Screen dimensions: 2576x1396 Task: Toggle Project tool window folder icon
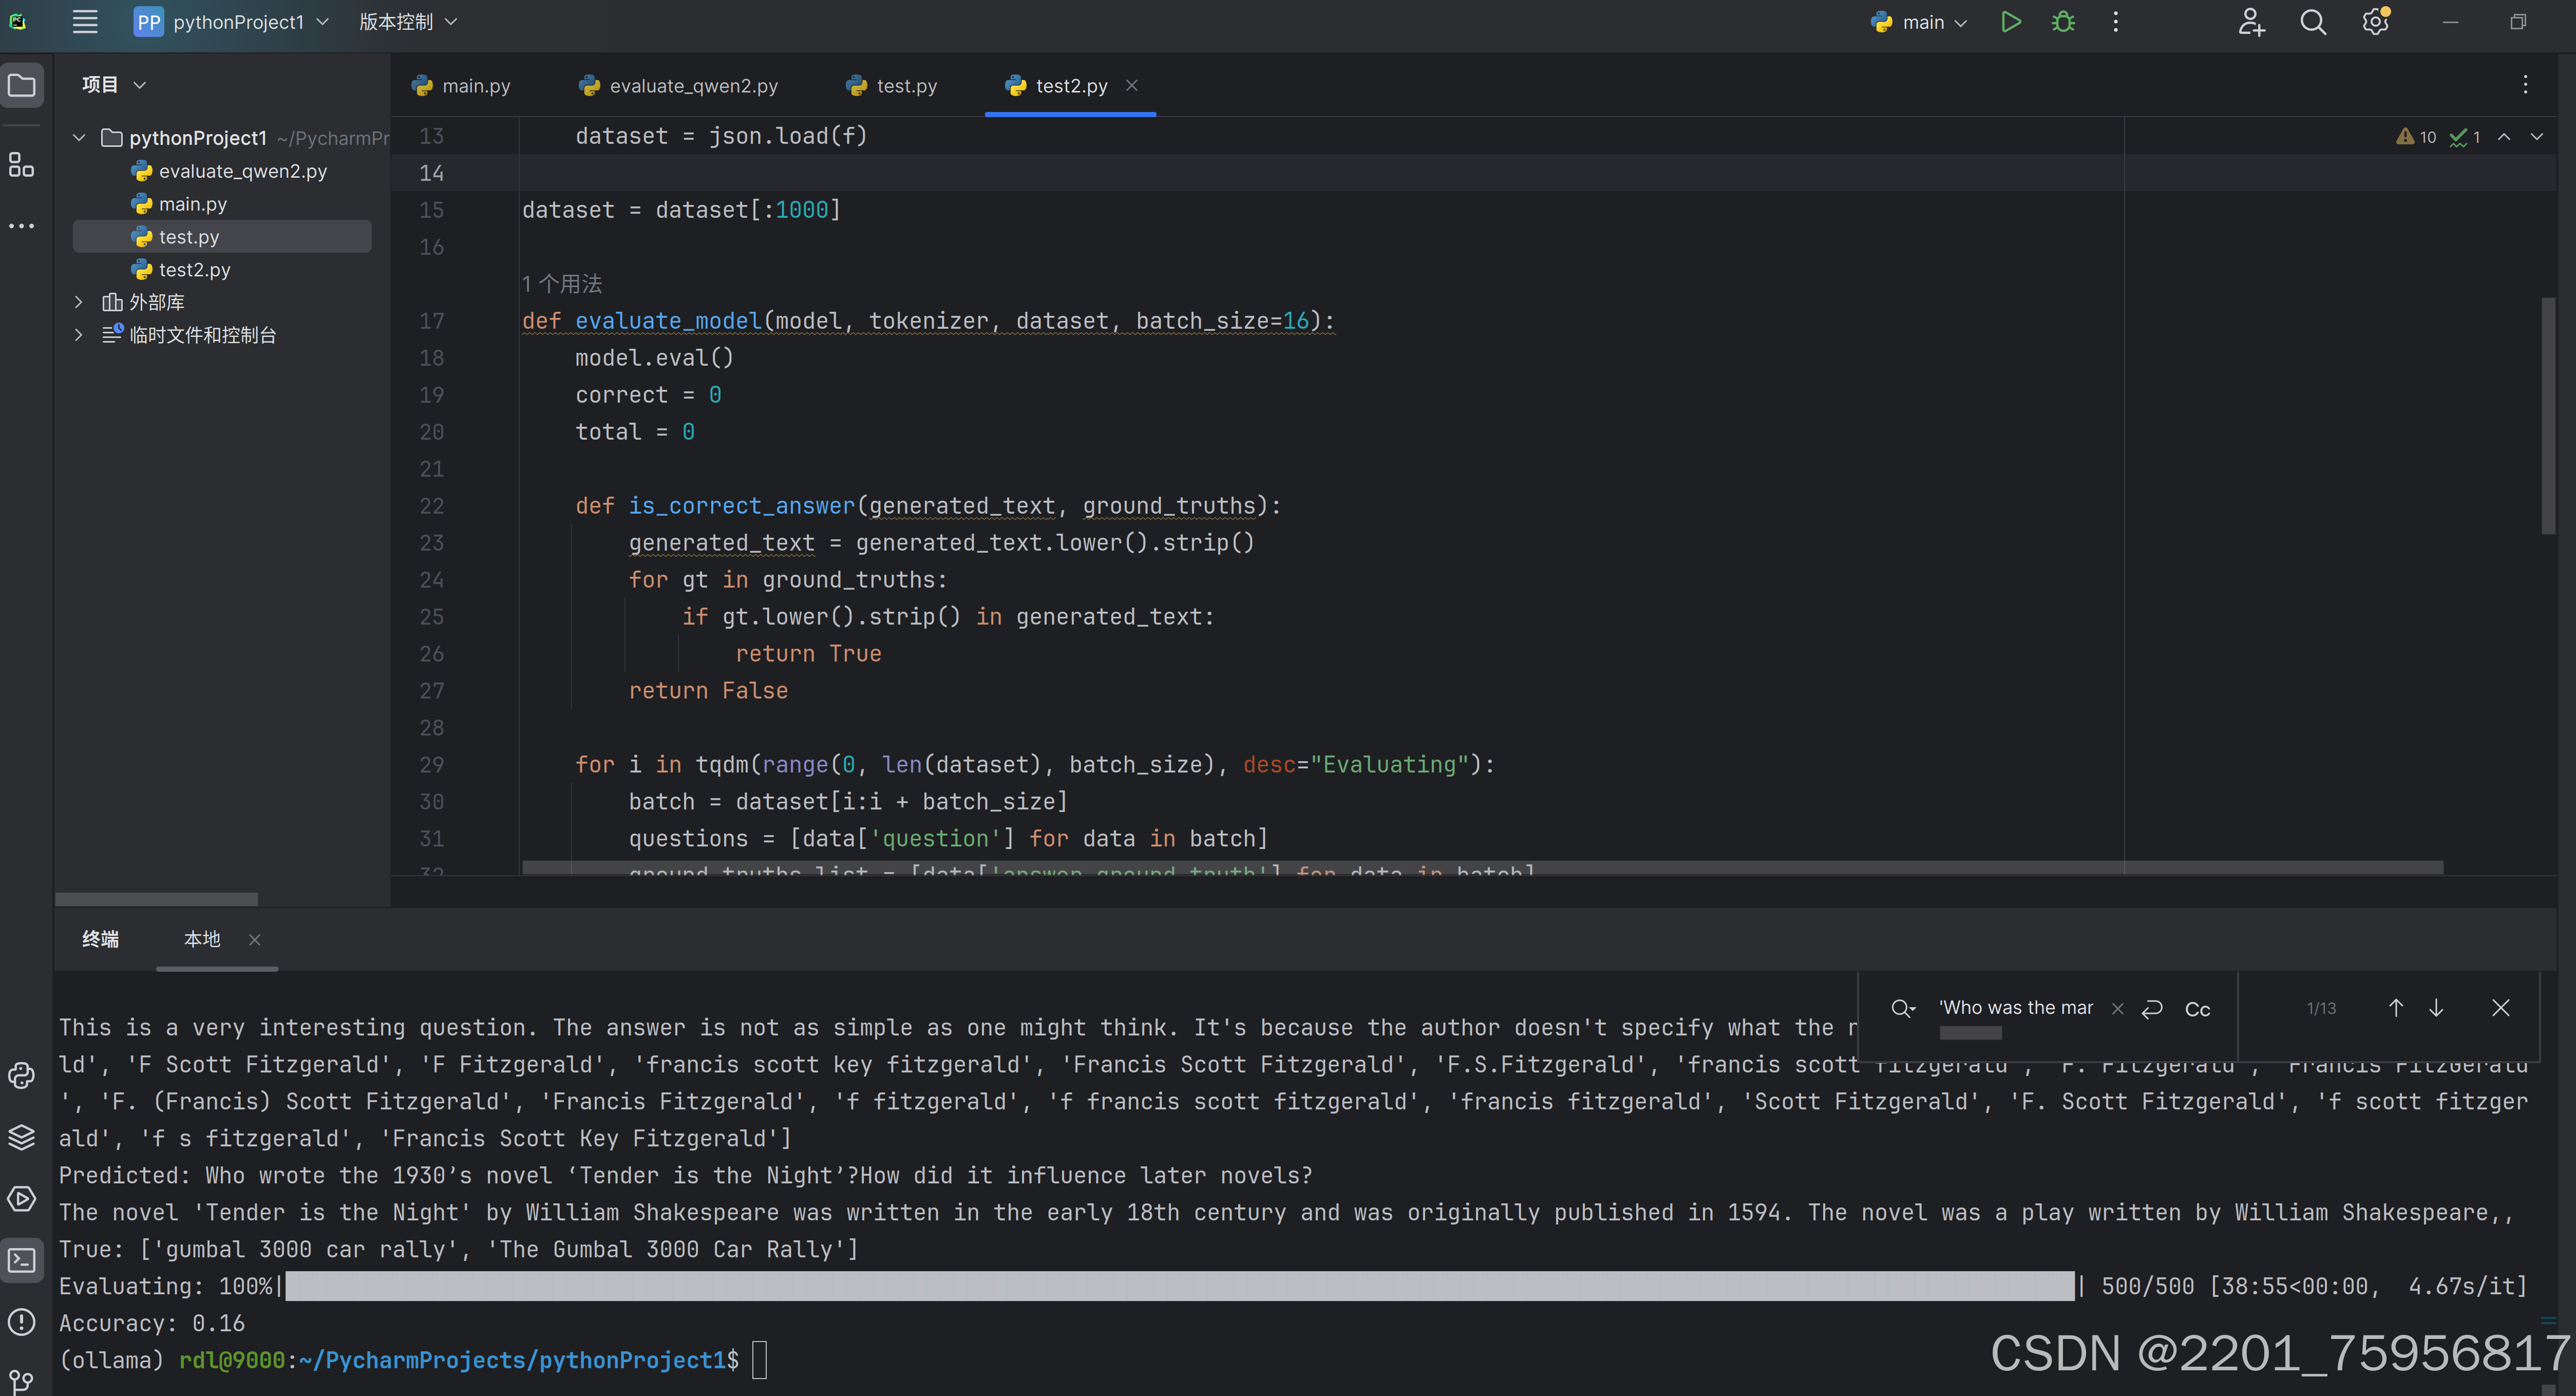[21, 85]
